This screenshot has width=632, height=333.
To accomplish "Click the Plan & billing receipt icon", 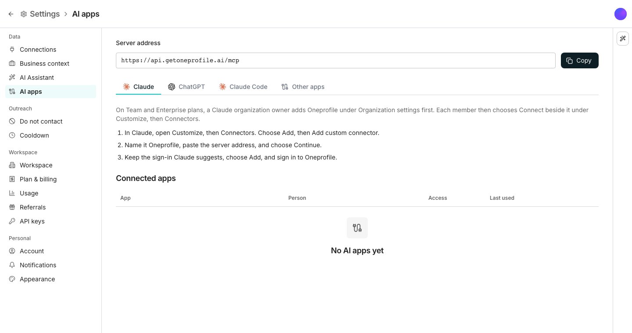I will click(x=12, y=179).
